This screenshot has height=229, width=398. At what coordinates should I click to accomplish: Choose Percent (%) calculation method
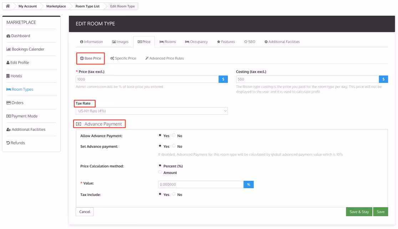[160, 166]
